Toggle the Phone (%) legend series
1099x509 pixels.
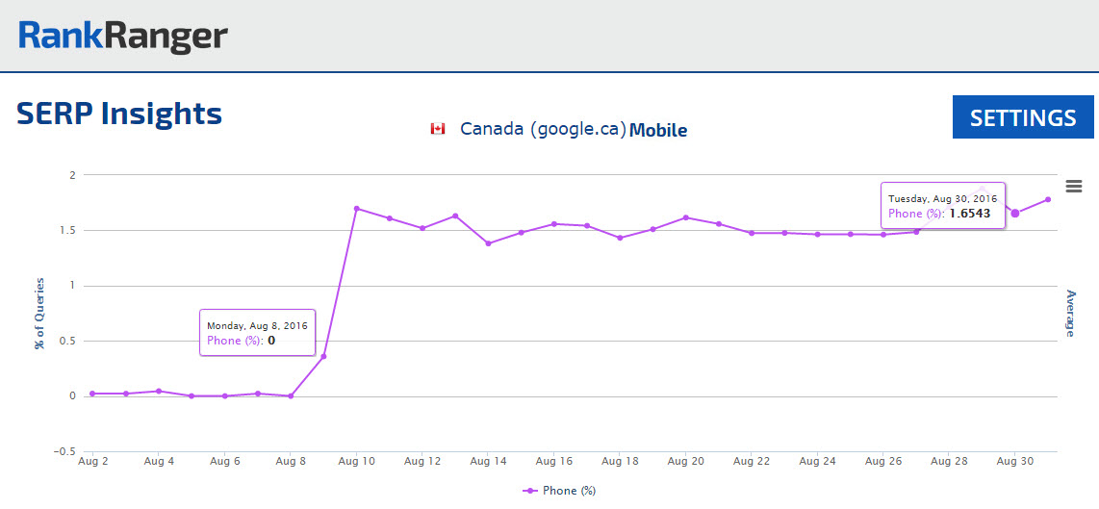coord(560,491)
